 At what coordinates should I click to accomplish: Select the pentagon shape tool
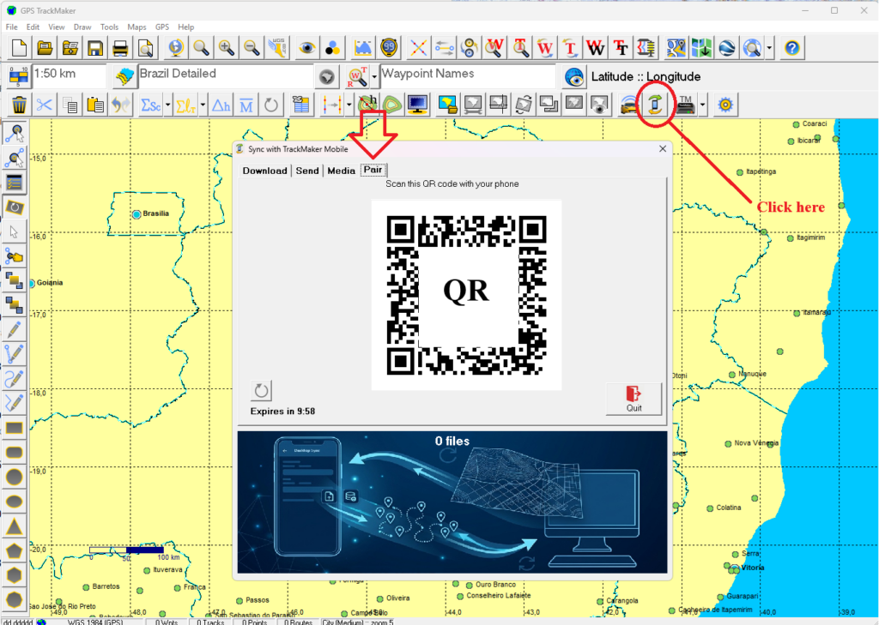[x=14, y=551]
